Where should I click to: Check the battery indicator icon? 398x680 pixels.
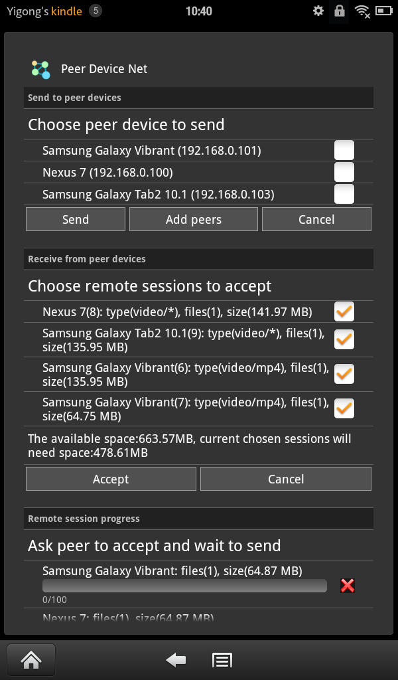click(x=383, y=11)
